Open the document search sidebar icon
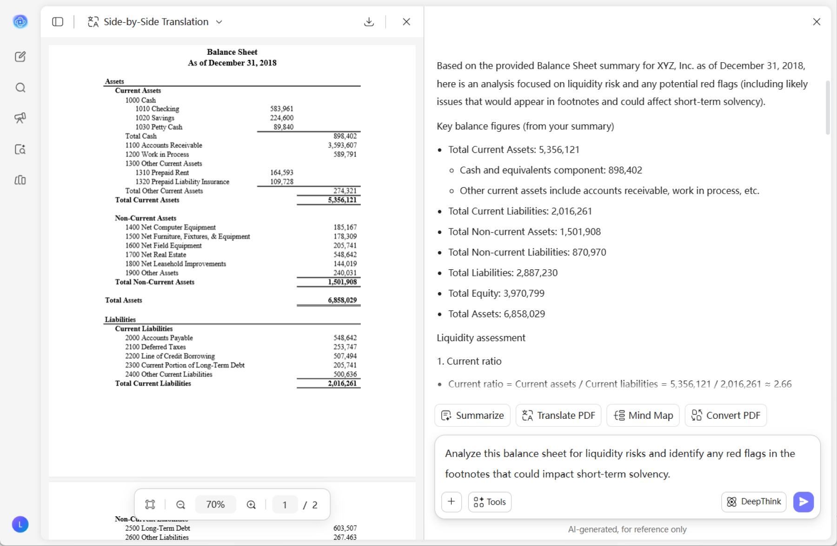Image resolution: width=837 pixels, height=546 pixels. [20, 149]
